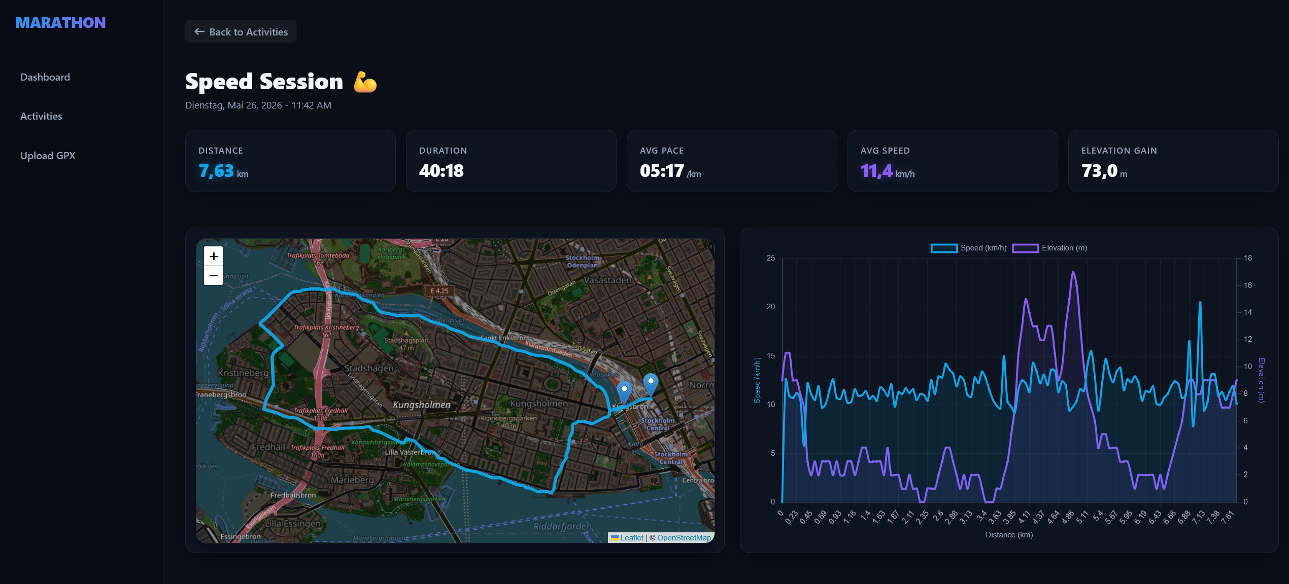Click the 40:18 duration value
The height and width of the screenshot is (584, 1289).
pos(442,171)
